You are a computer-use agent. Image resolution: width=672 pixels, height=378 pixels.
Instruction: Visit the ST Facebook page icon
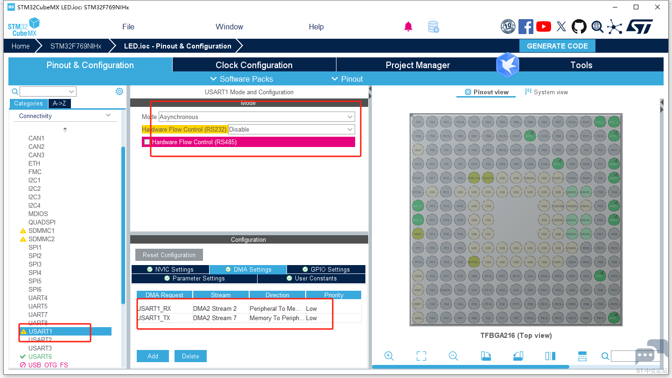pyautogui.click(x=526, y=27)
